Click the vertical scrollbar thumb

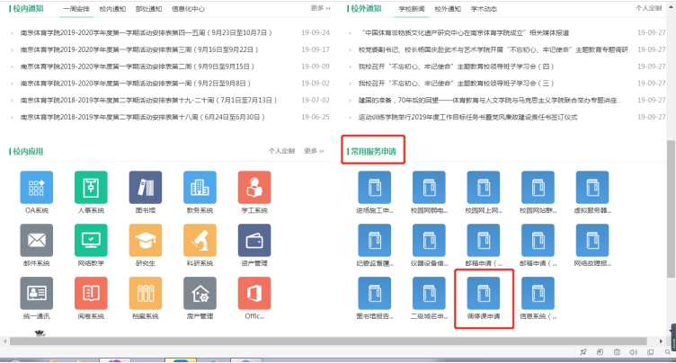click(671, 208)
